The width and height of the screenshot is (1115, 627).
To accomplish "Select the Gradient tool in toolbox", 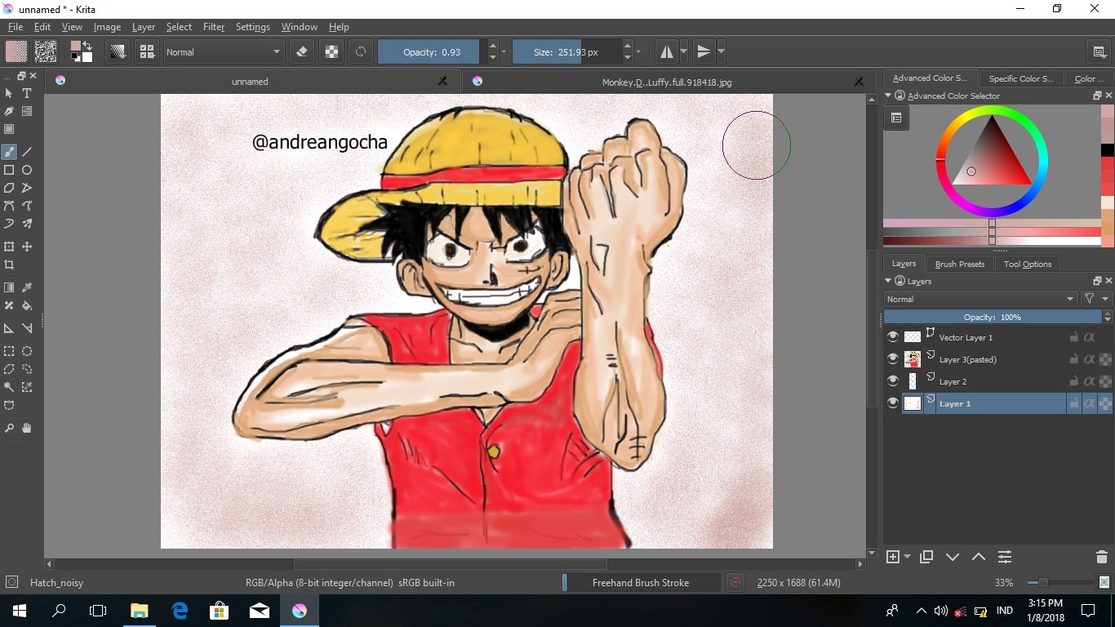I will tap(9, 287).
